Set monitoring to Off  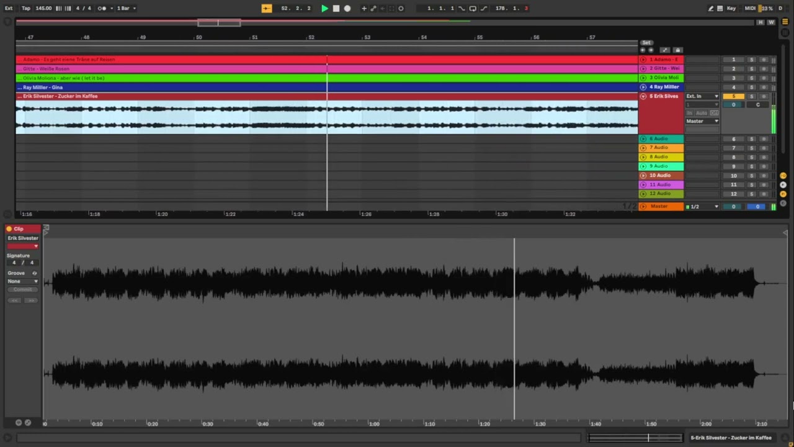pyautogui.click(x=714, y=113)
